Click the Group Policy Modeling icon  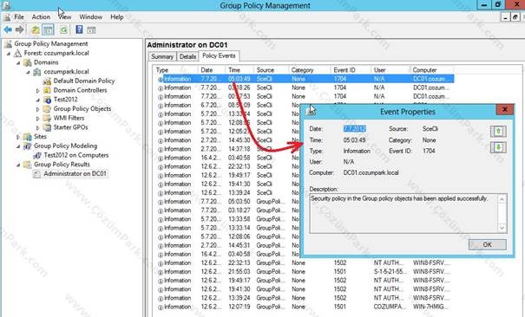point(27,146)
